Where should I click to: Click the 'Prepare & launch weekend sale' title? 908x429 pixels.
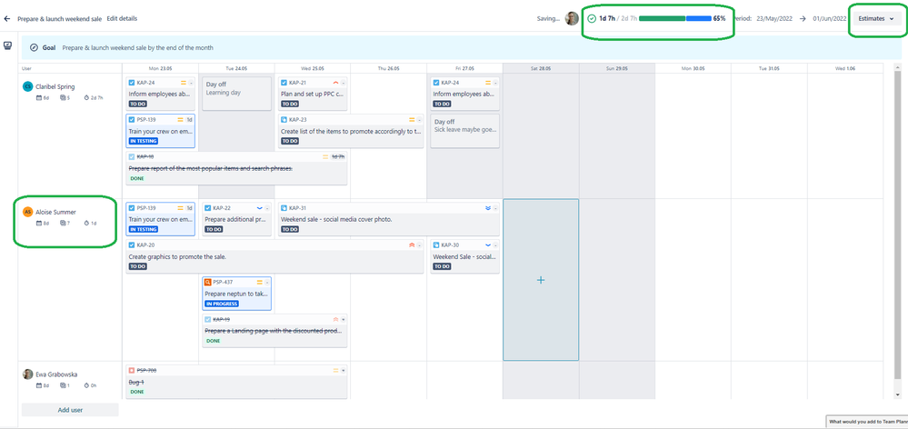[x=60, y=18]
